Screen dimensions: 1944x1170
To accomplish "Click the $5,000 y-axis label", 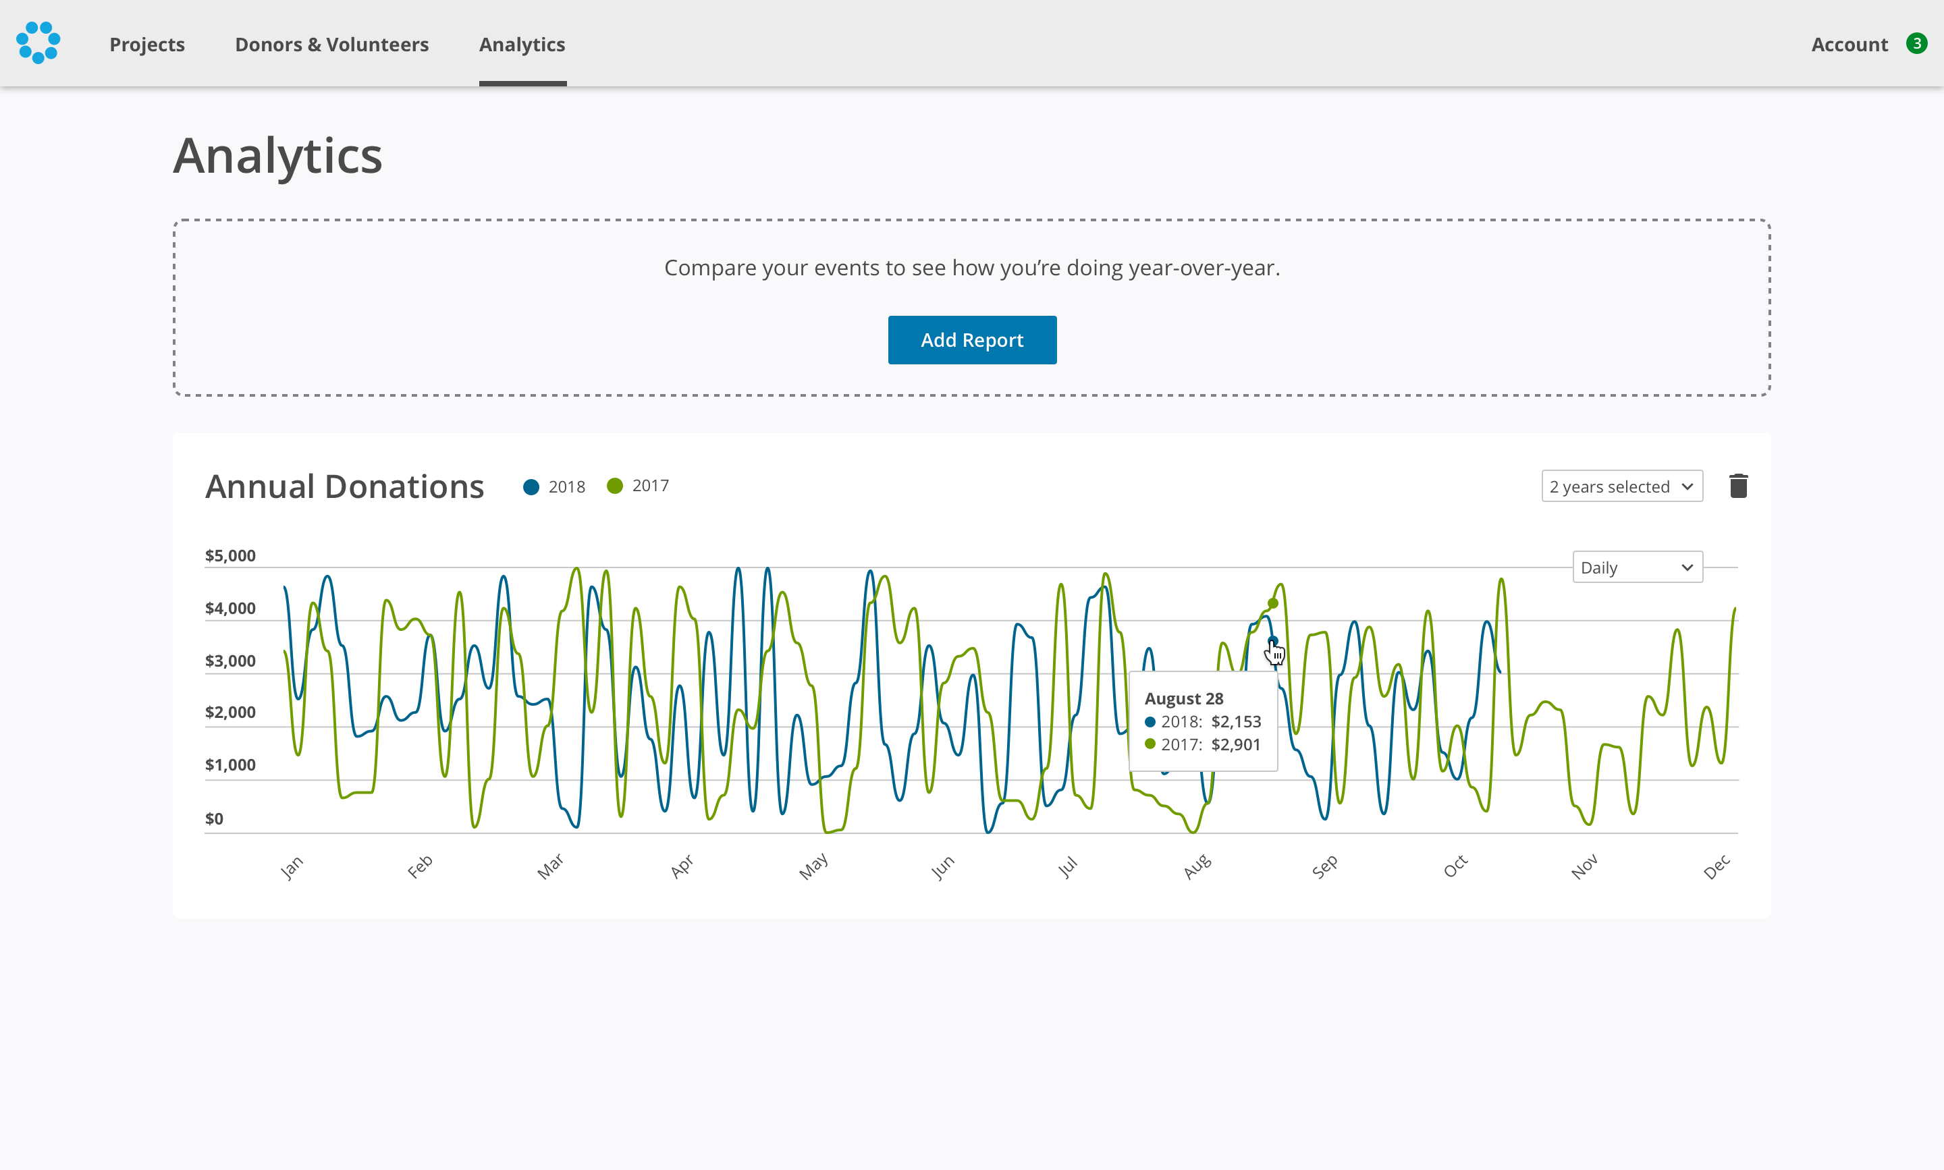I will pos(230,555).
